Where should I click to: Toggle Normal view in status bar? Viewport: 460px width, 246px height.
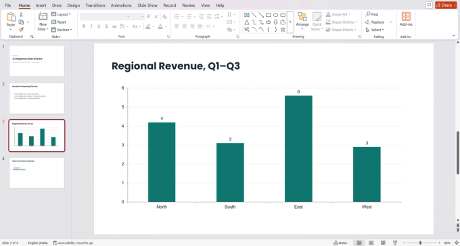point(359,243)
